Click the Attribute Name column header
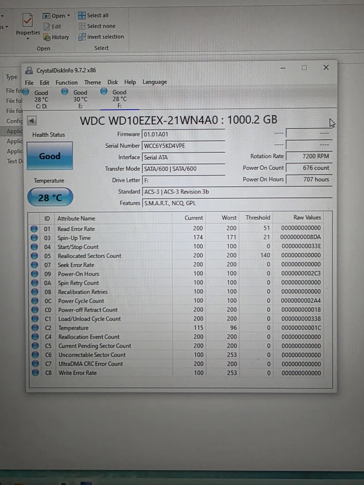This screenshot has height=485, width=364. [x=113, y=218]
